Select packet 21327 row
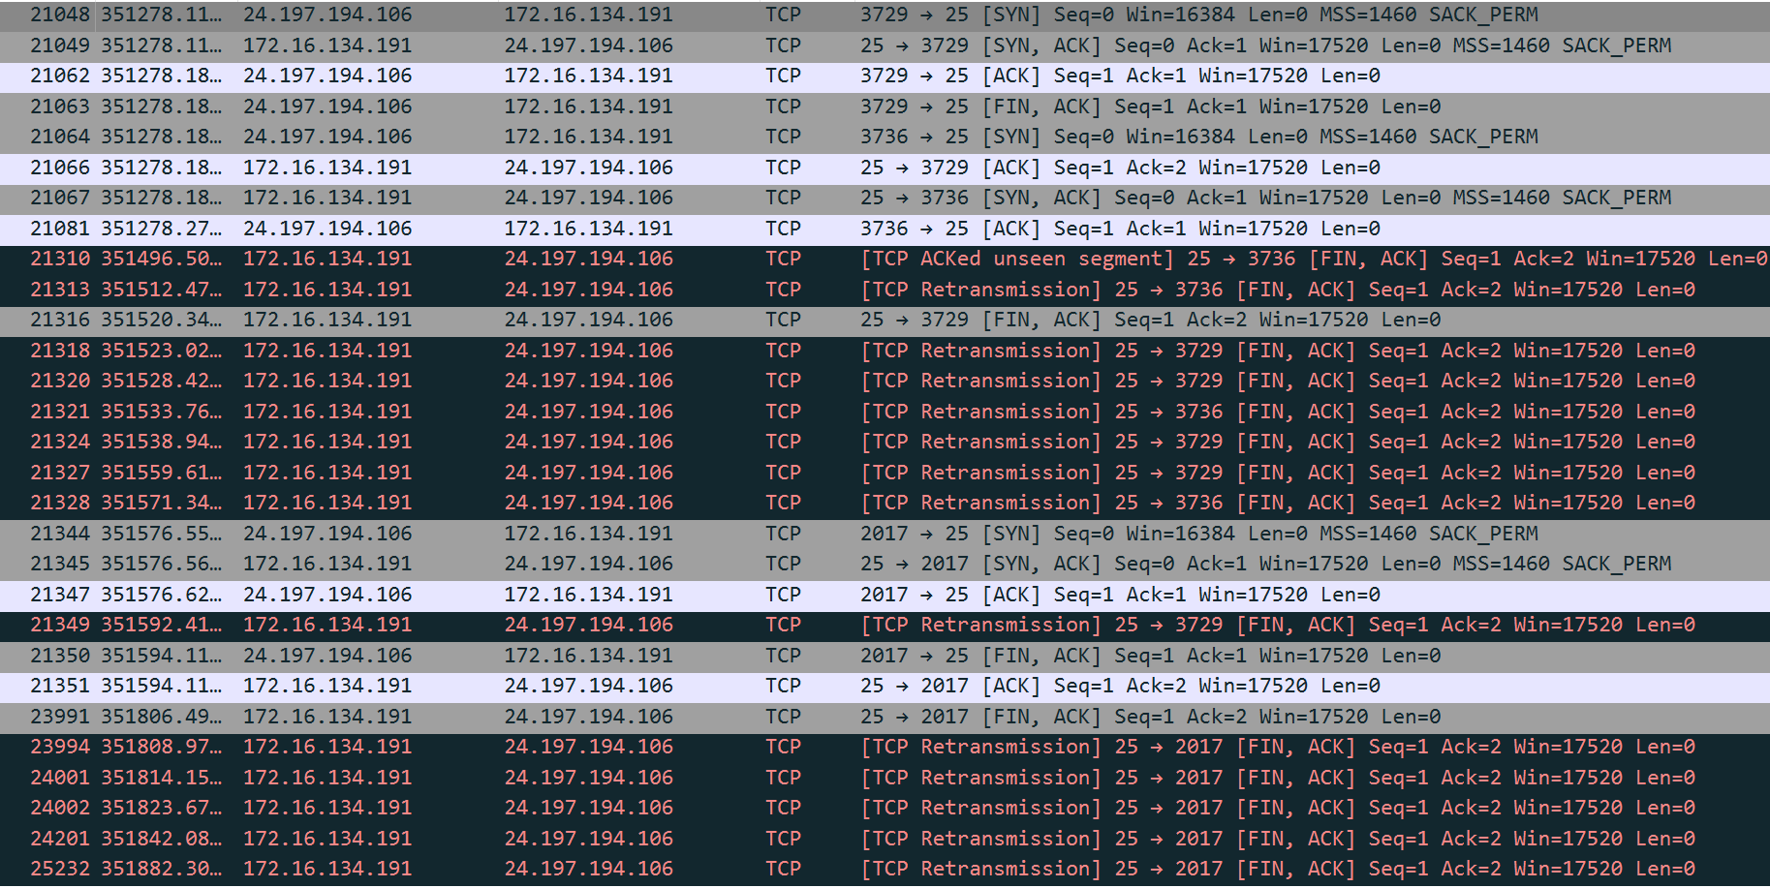This screenshot has width=1770, height=888. pos(885,473)
